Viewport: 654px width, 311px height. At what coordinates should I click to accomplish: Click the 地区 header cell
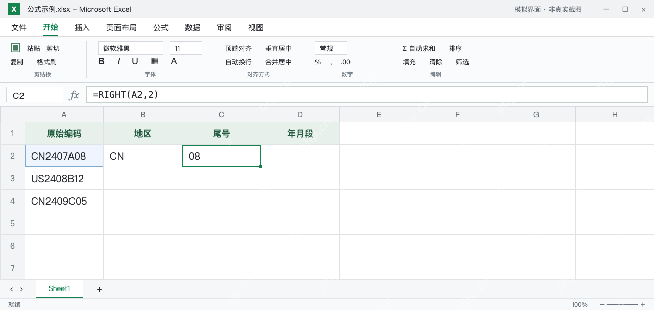click(x=143, y=134)
